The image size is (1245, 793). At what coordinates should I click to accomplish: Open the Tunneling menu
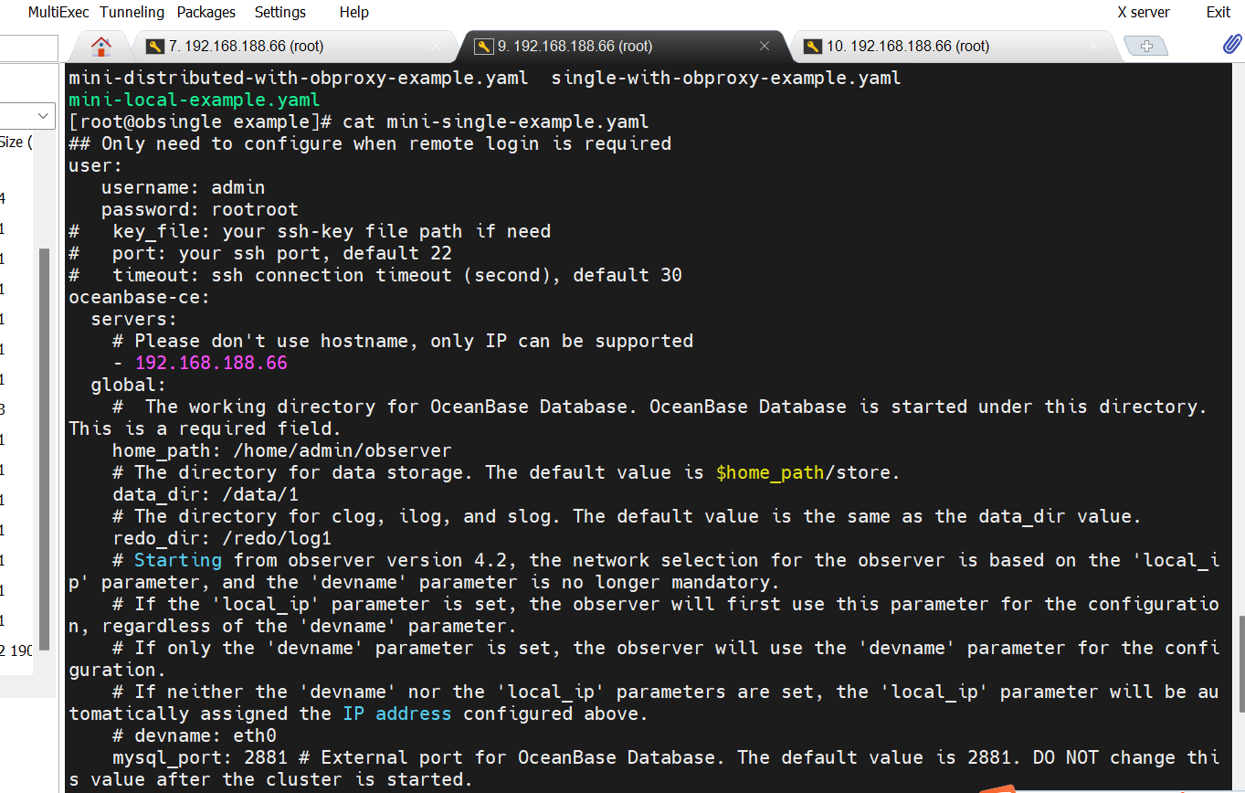point(132,12)
